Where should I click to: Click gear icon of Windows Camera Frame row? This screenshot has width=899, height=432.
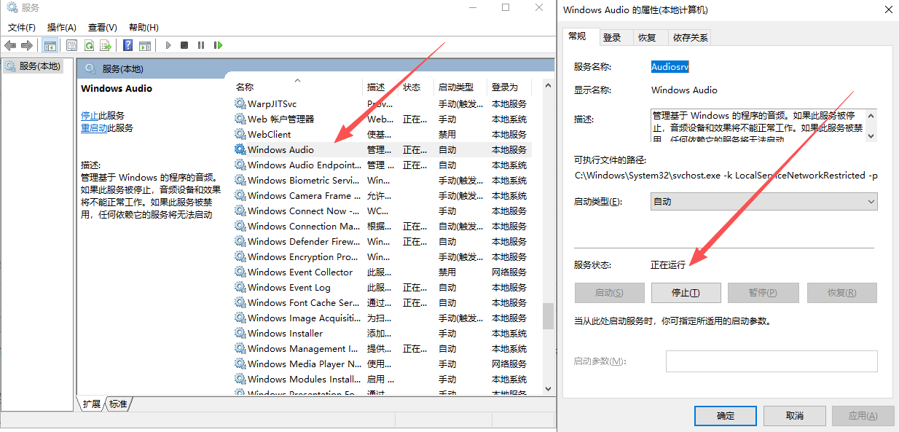pyautogui.click(x=240, y=195)
